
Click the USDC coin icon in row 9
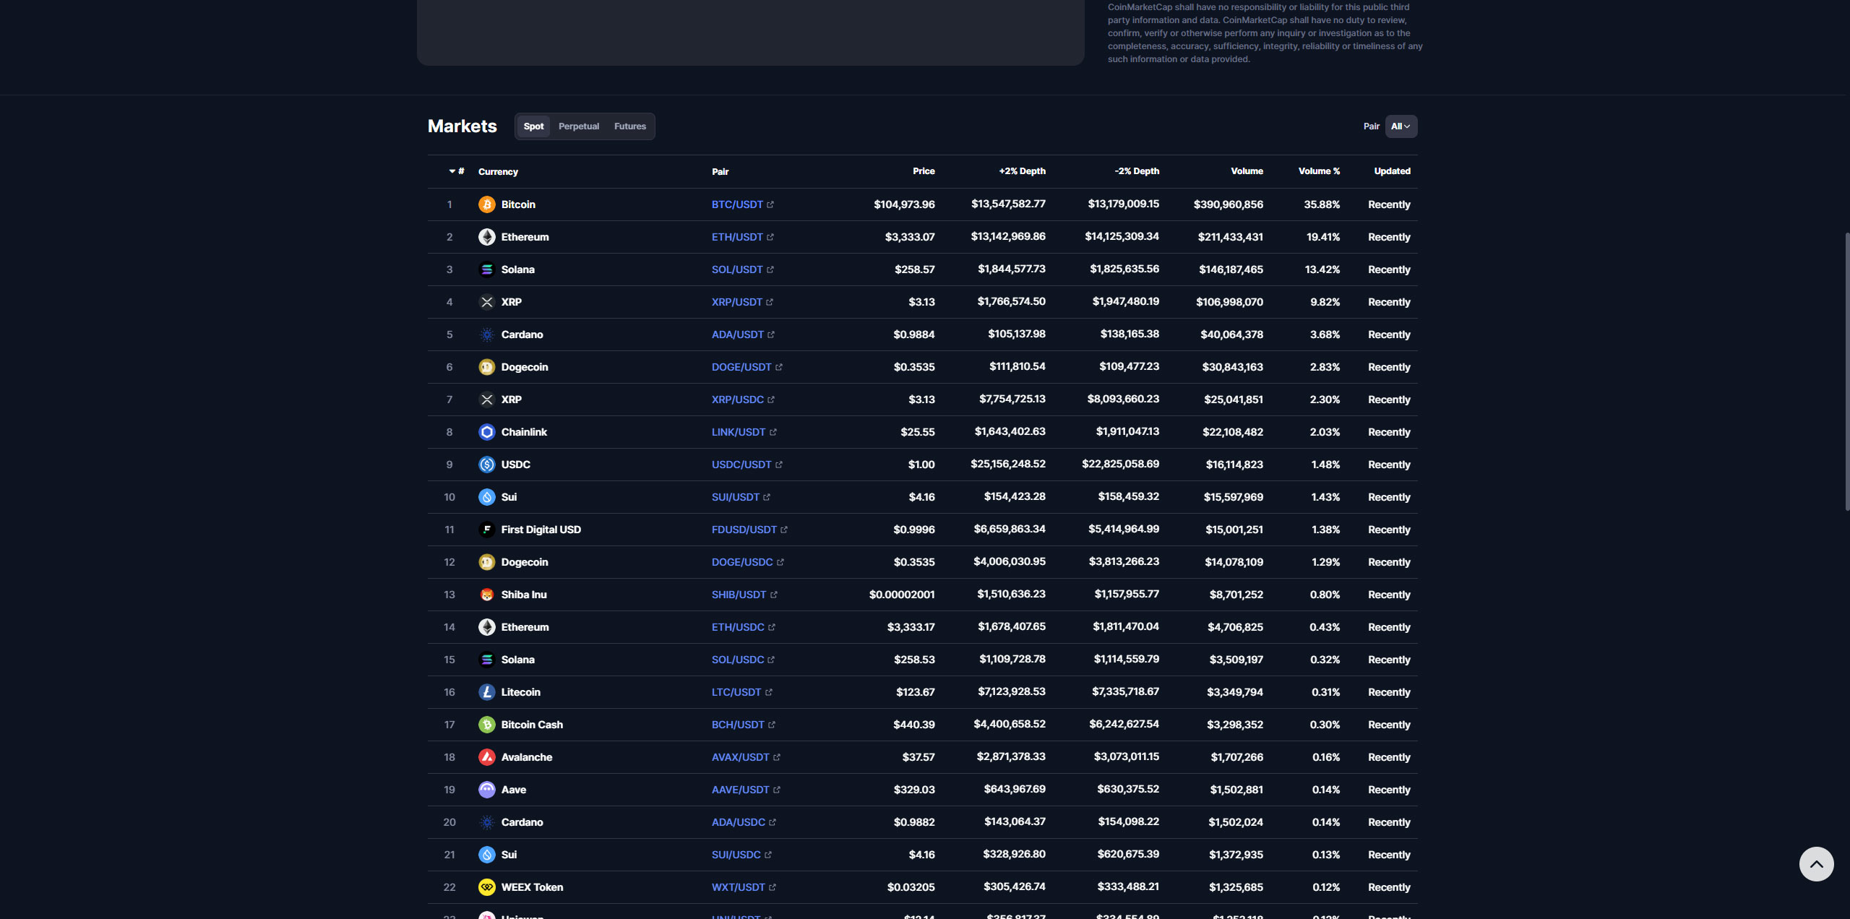(486, 465)
